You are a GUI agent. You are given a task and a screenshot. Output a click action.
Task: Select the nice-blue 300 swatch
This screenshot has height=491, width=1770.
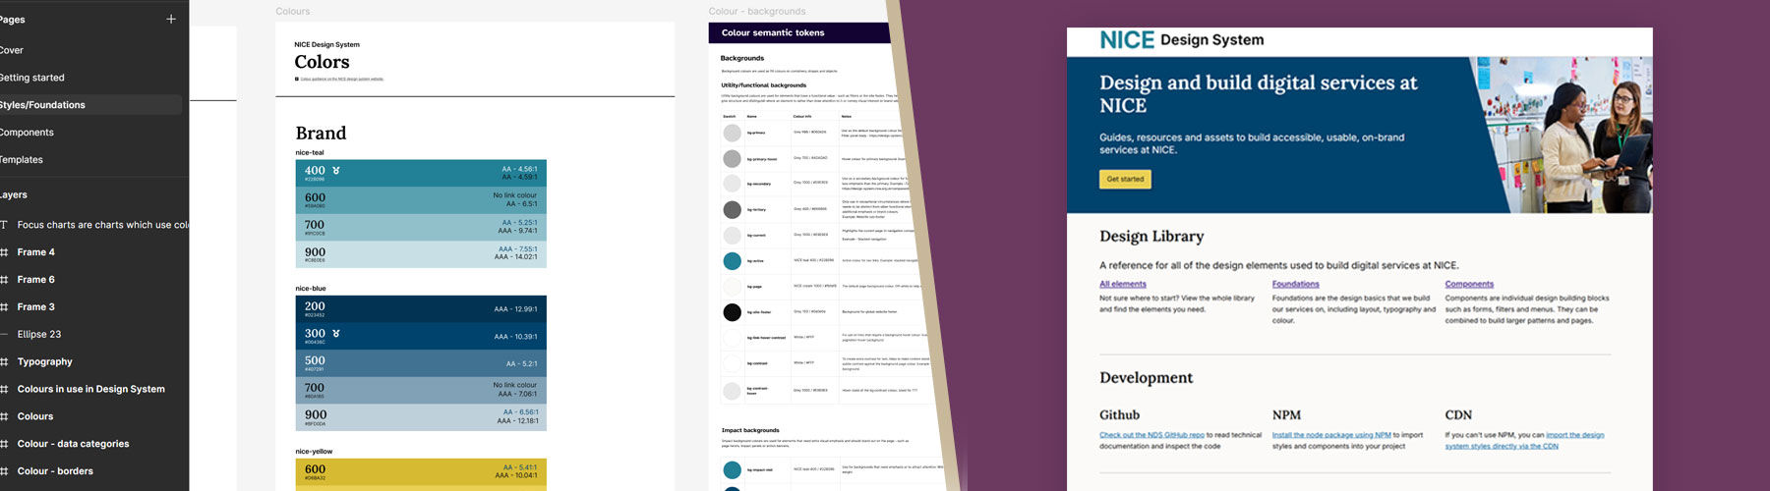click(421, 336)
